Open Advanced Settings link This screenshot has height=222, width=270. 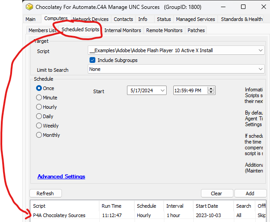(61, 177)
